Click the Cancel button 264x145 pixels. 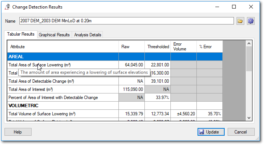pyautogui.click(x=241, y=132)
